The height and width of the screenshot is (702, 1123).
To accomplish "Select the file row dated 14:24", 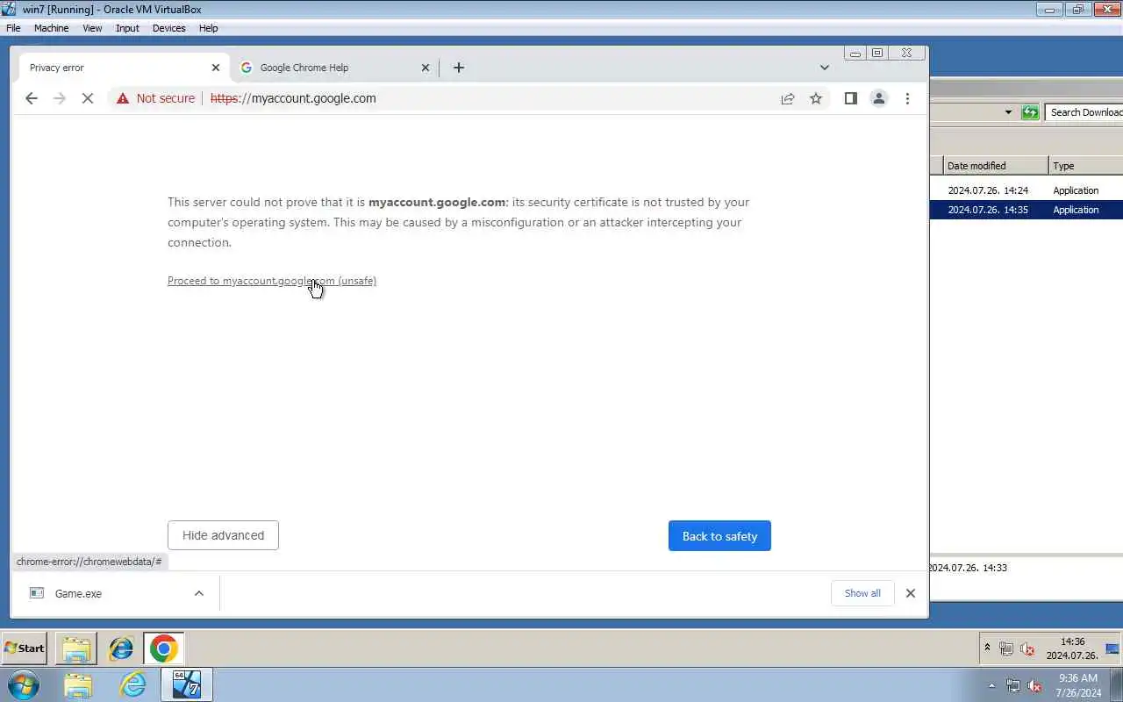I will tap(1026, 190).
